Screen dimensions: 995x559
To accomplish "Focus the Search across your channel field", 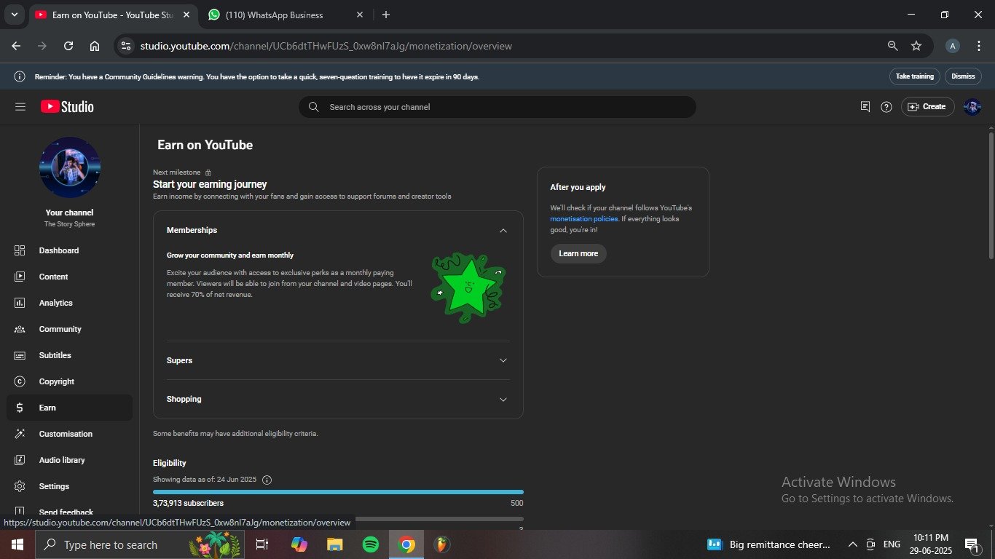I will (x=497, y=107).
